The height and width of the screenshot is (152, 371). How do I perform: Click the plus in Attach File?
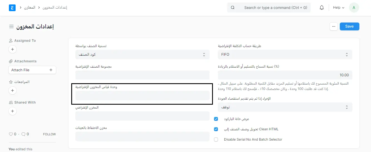point(51,70)
